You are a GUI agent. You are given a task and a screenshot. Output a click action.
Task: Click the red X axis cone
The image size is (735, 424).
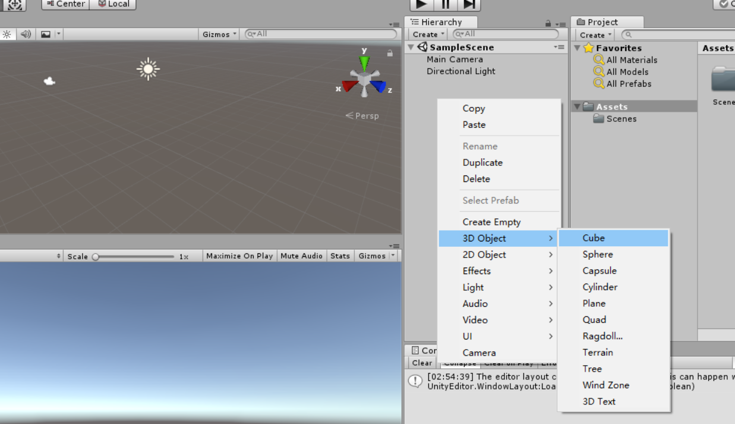350,86
